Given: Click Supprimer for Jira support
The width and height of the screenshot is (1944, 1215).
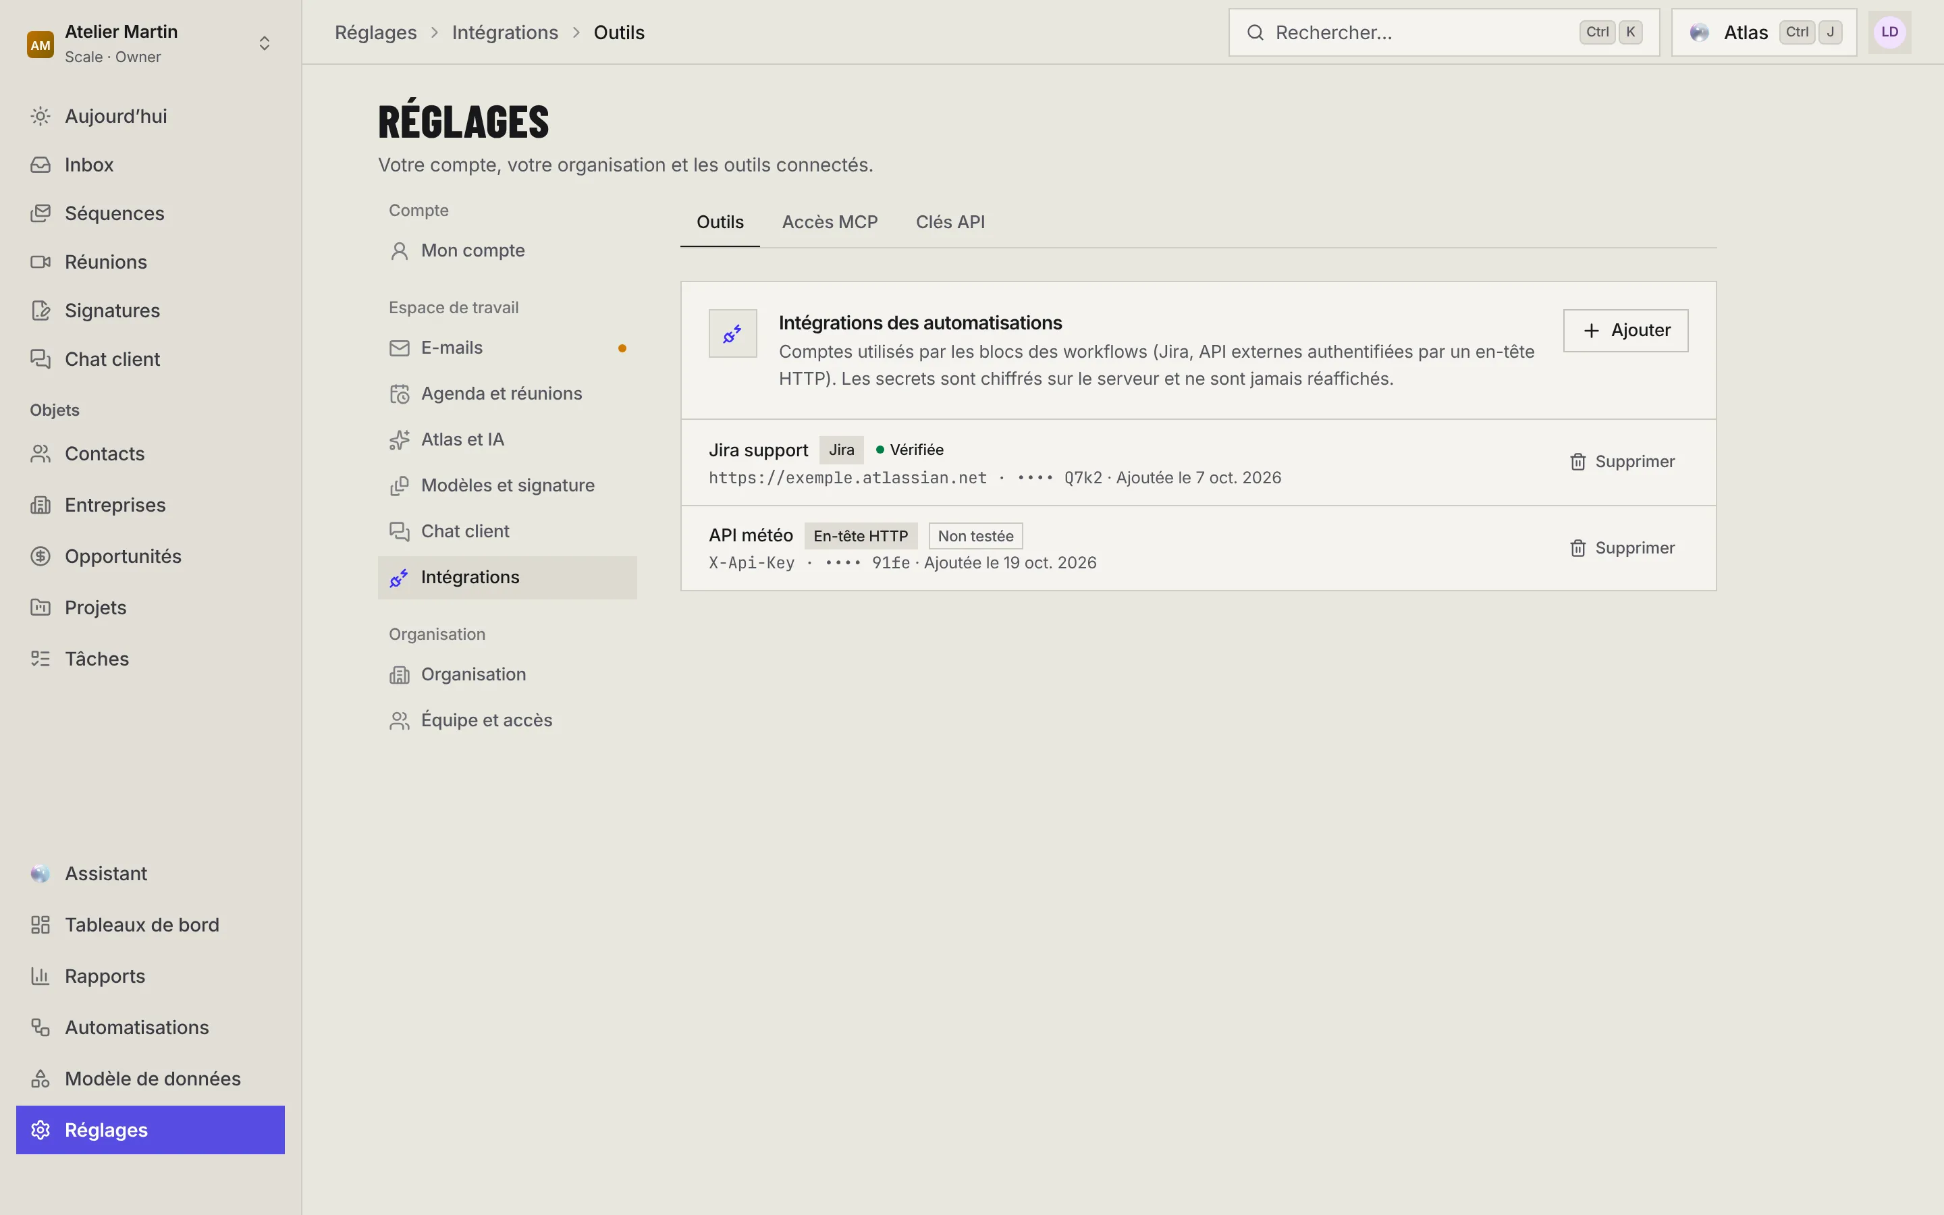Looking at the screenshot, I should [x=1622, y=462].
